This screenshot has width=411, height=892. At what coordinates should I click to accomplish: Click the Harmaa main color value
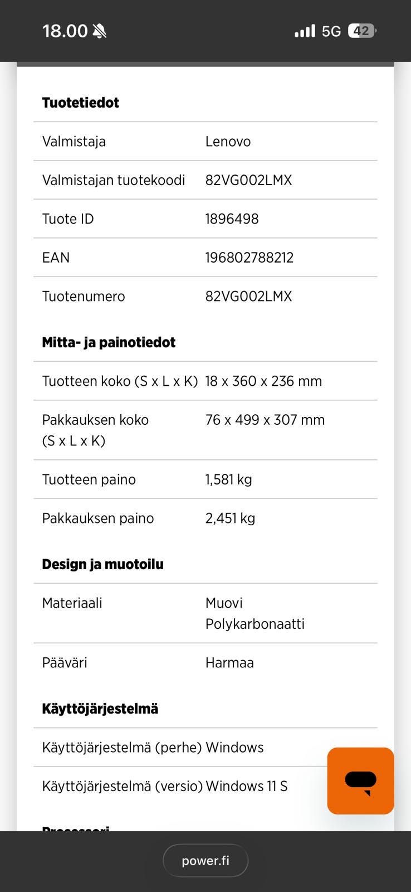click(229, 663)
